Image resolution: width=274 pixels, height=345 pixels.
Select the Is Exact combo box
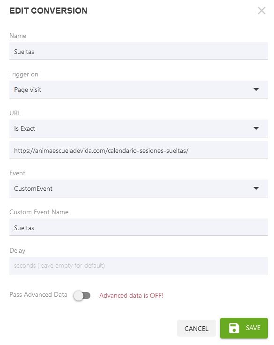point(139,128)
